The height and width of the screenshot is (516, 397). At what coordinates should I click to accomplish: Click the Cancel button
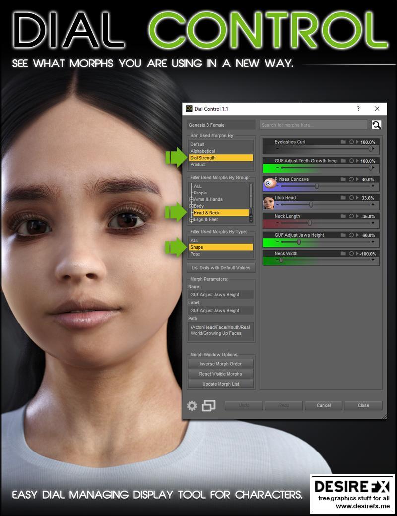pyautogui.click(x=323, y=405)
